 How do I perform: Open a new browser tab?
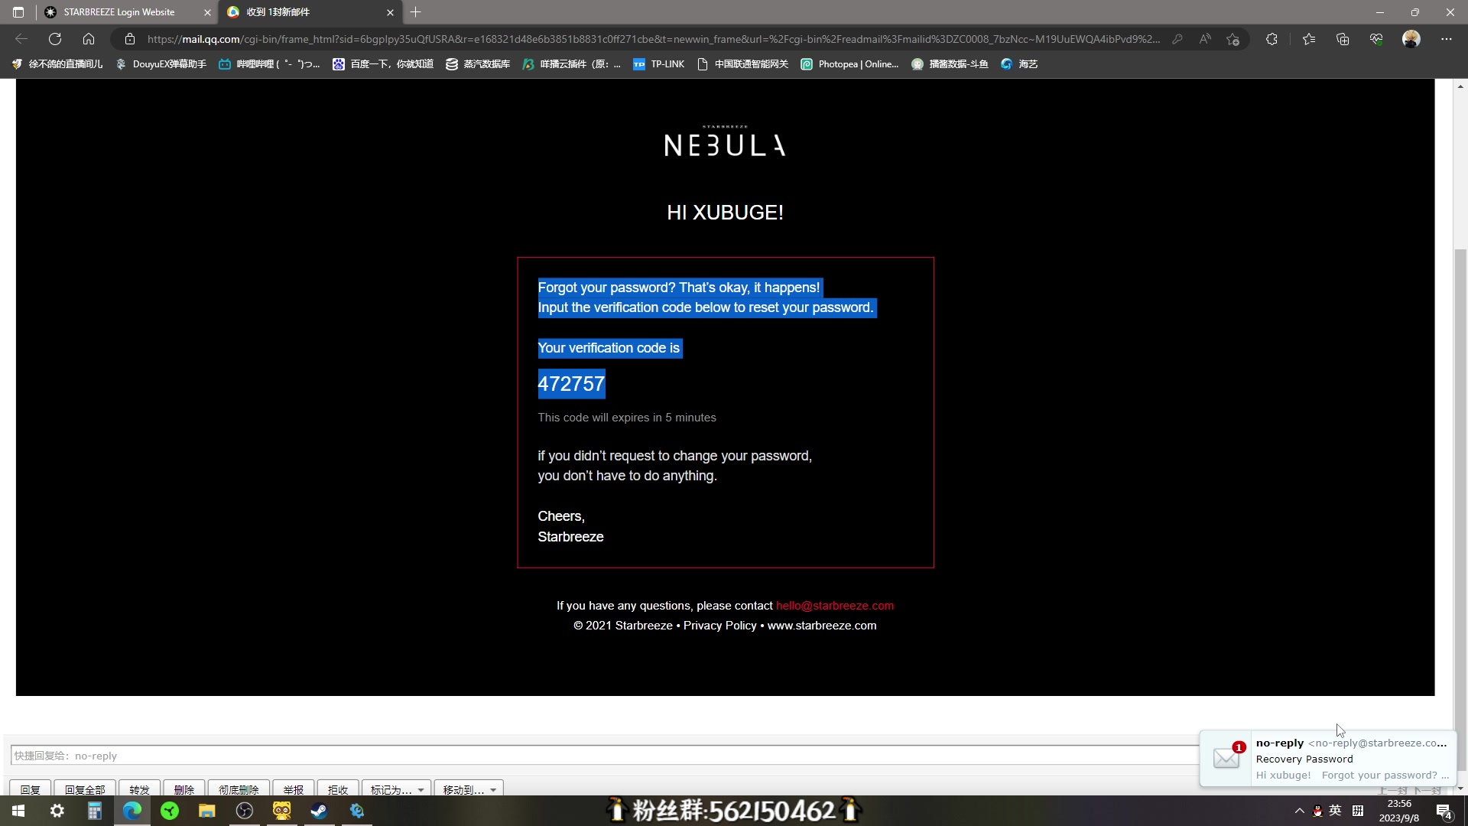[x=416, y=12]
